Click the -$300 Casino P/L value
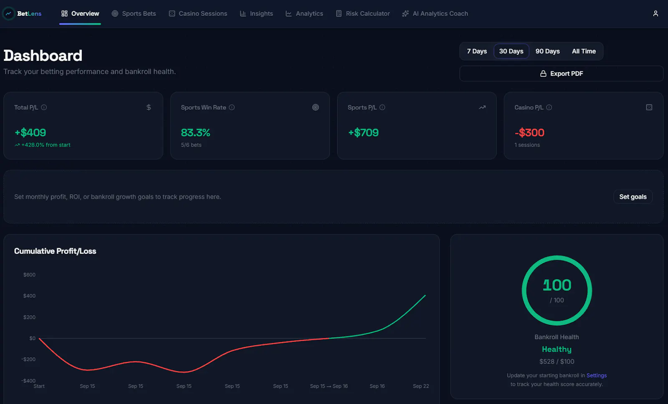The height and width of the screenshot is (404, 668). [529, 133]
